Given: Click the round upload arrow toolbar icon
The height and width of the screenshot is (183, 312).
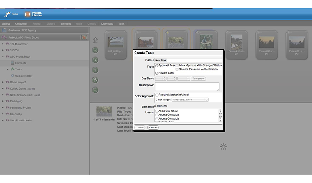Looking at the screenshot, I should [x=95, y=70].
